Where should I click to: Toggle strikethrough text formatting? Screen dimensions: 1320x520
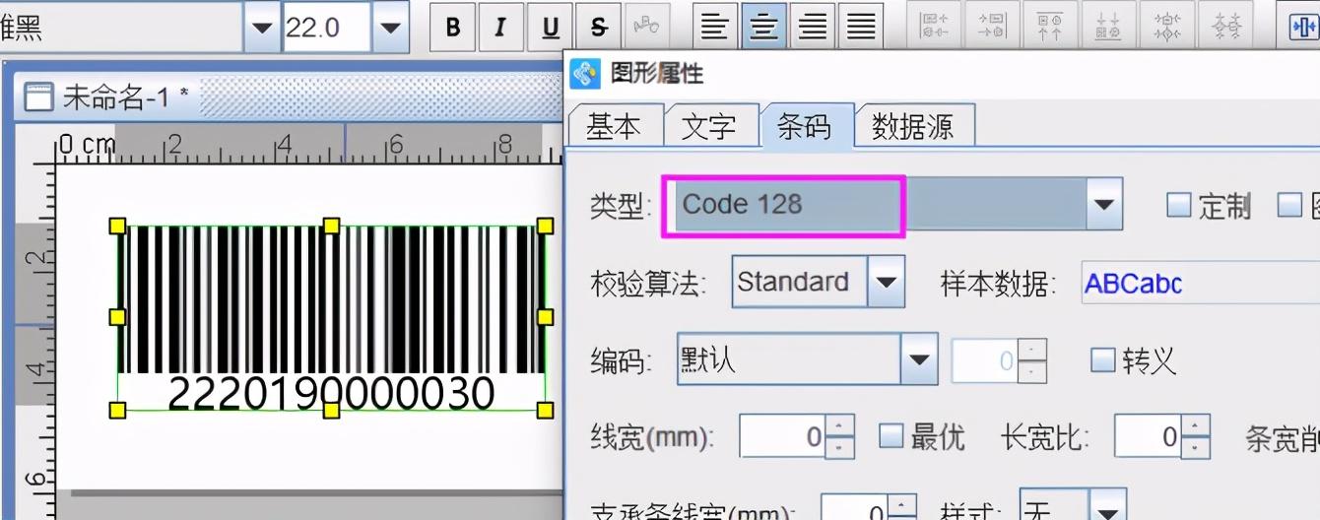[x=598, y=27]
